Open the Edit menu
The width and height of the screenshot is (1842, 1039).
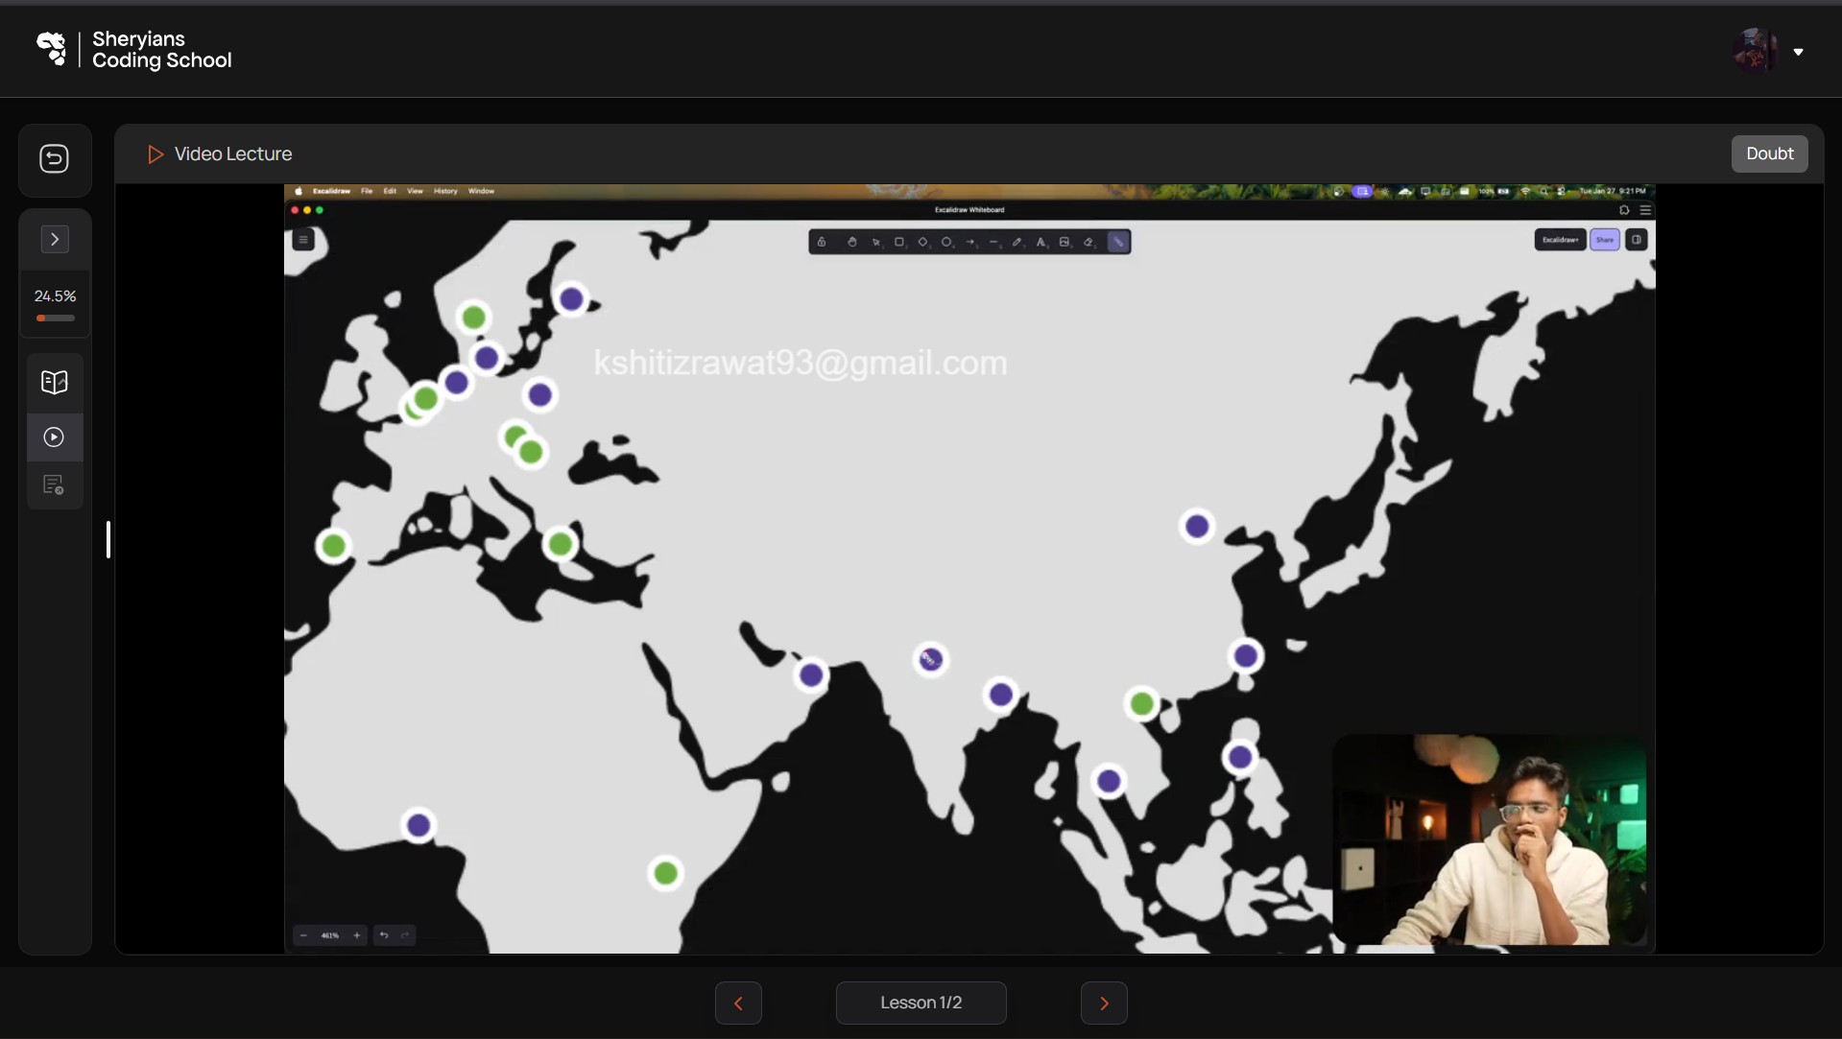click(x=390, y=191)
